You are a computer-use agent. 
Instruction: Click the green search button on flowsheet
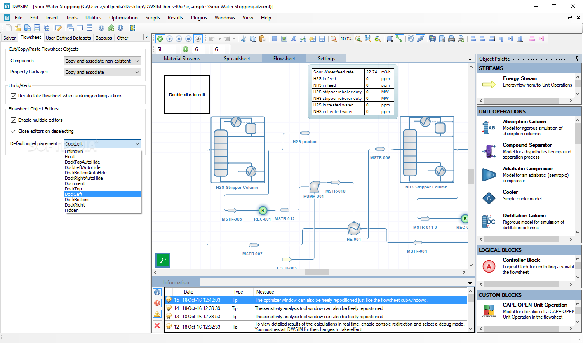tap(163, 260)
